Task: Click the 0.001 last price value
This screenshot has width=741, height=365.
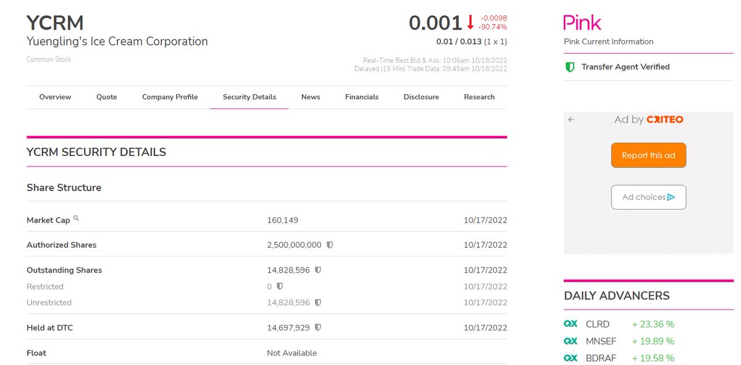Action: pos(435,23)
